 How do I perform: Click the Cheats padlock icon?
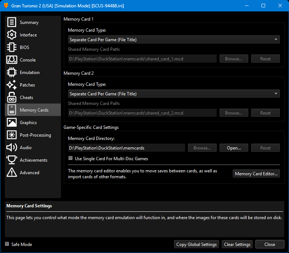(12, 98)
